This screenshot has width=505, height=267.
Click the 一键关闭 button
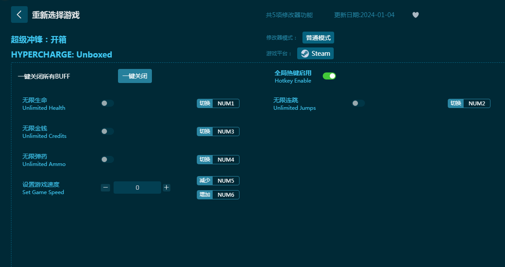(x=135, y=76)
